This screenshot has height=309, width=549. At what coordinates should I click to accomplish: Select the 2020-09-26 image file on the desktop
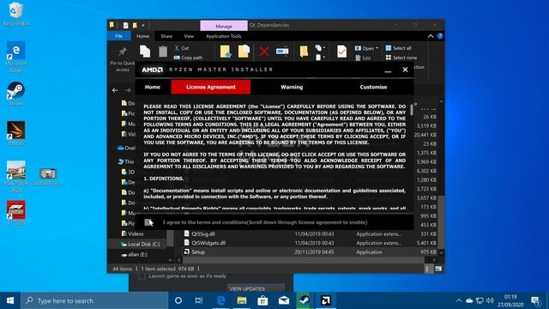pos(48,177)
